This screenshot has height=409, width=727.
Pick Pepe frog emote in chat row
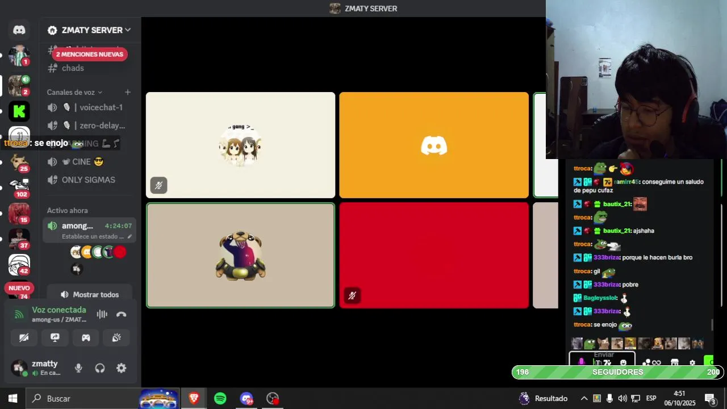click(x=590, y=343)
